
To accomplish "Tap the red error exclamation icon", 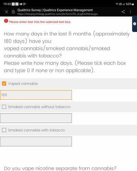I will click(x=6, y=21).
